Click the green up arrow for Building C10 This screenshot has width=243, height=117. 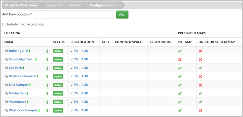(x=47, y=51)
